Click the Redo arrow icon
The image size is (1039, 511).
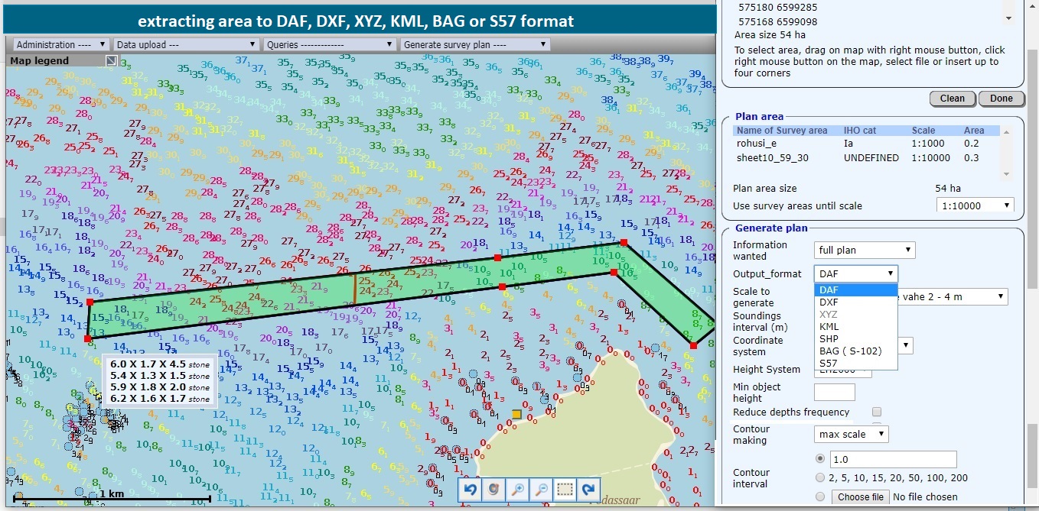pos(588,490)
